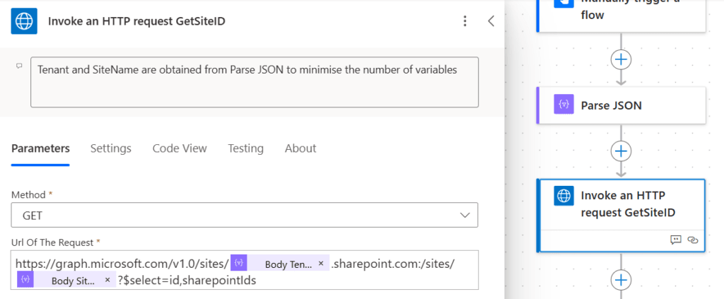Viewport: 724px width, 299px height.
Task: Remove the Body SiteName dynamic token
Action: (x=107, y=281)
